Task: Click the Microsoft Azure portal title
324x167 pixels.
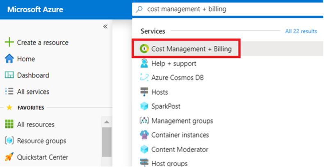Action: point(35,9)
